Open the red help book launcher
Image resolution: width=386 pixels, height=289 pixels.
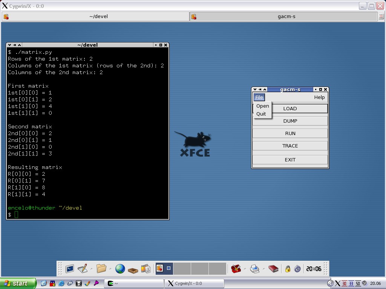[x=273, y=269]
